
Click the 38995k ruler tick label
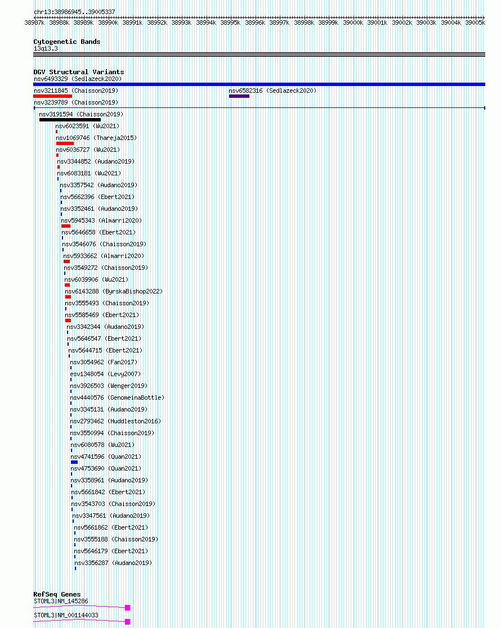point(230,23)
